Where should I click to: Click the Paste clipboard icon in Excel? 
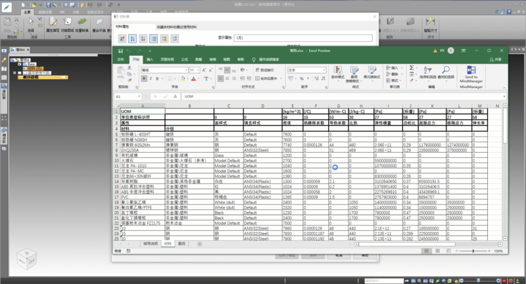122,71
